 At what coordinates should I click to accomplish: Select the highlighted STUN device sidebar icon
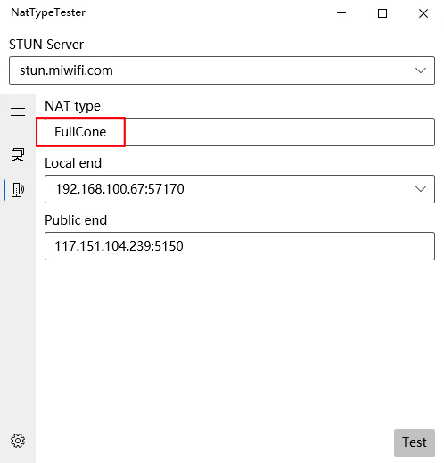tap(18, 189)
